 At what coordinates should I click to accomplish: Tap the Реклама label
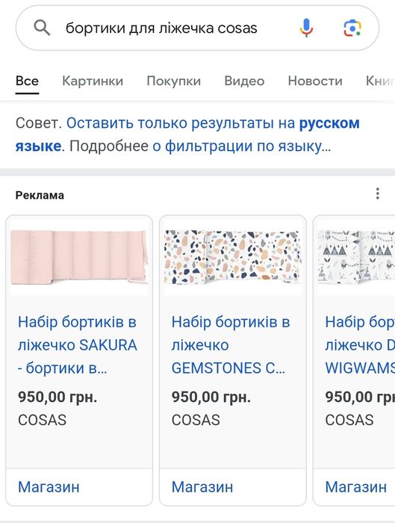click(40, 195)
